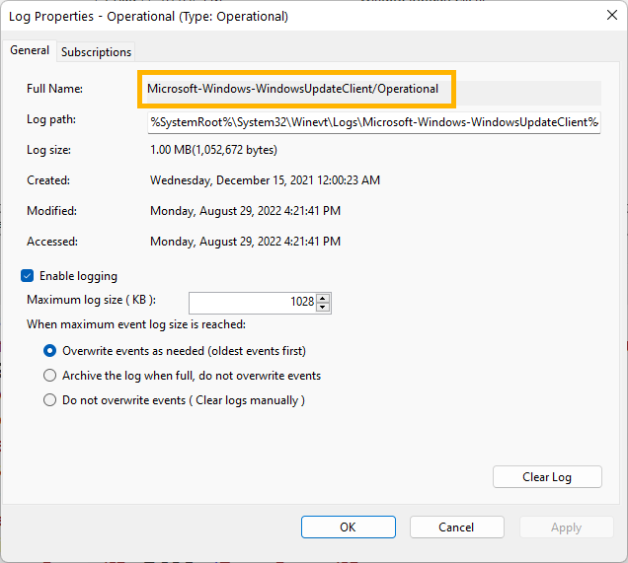The image size is (628, 563).
Task: Confirm with the OK button
Action: click(x=348, y=528)
